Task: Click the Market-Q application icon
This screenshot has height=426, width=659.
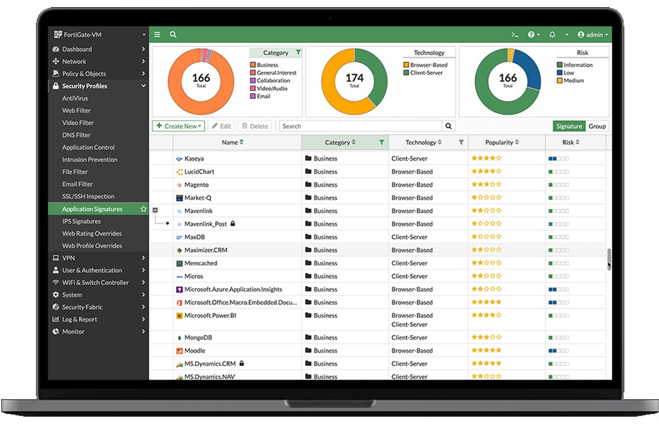Action: pyautogui.click(x=179, y=198)
